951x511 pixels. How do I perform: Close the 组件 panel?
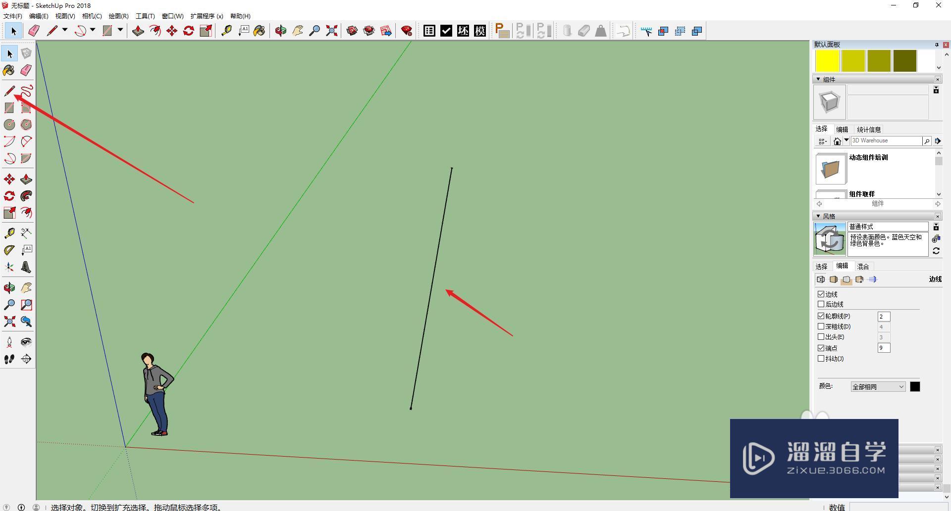(938, 79)
